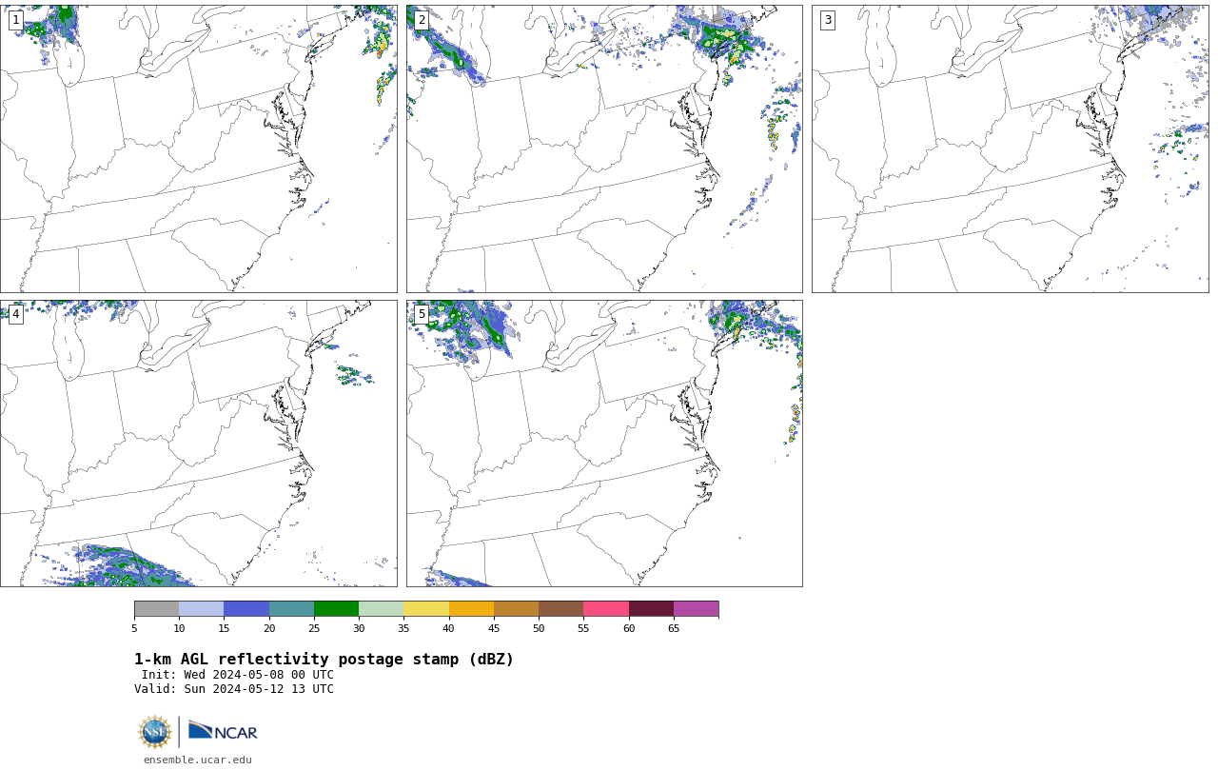
Task: Open ensemble member 1 reflectivity map
Action: click(198, 148)
